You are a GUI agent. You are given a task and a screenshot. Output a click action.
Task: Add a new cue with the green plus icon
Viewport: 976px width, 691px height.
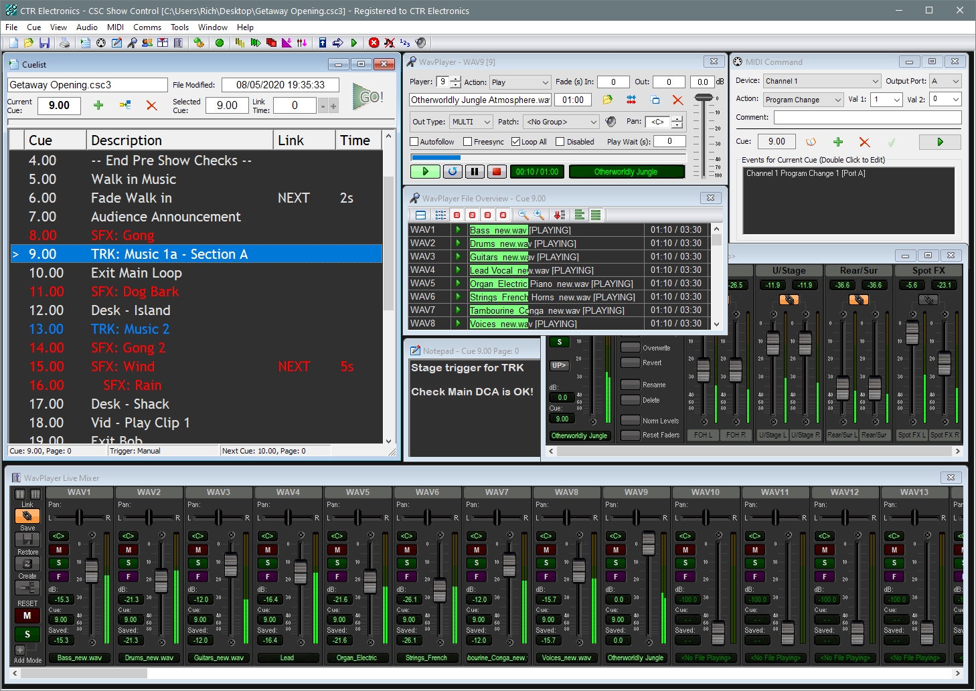[x=99, y=106]
